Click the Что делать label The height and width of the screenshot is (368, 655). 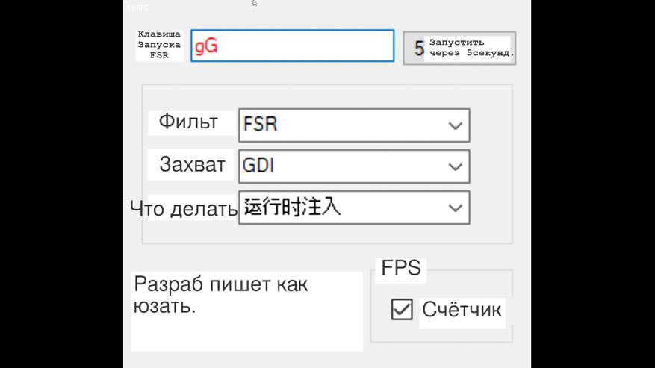(x=184, y=209)
